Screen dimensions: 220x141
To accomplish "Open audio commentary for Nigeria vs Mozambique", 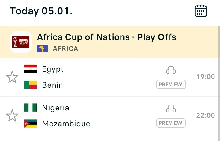I will click(x=171, y=109).
